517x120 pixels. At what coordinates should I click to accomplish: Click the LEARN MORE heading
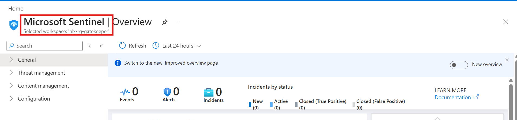pyautogui.click(x=450, y=91)
